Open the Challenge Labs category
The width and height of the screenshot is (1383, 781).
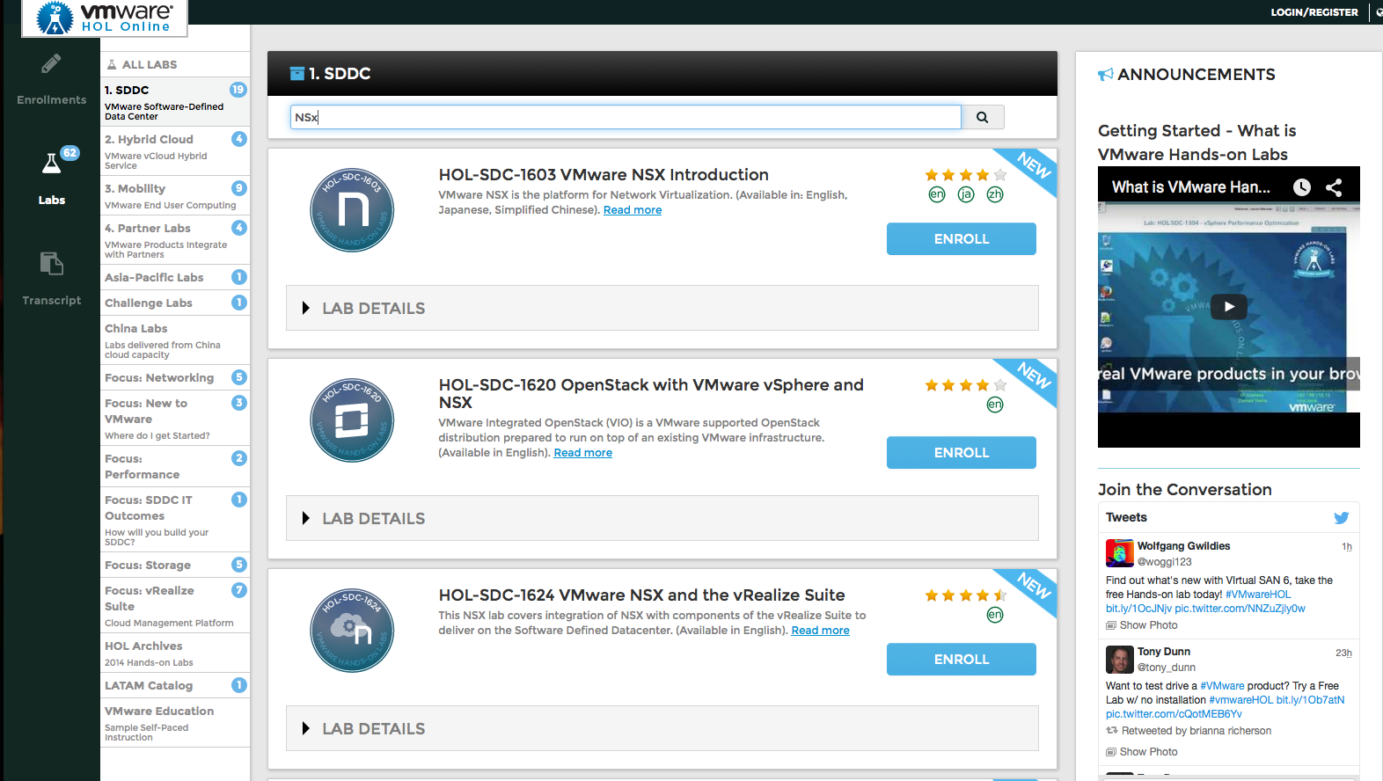pos(175,303)
